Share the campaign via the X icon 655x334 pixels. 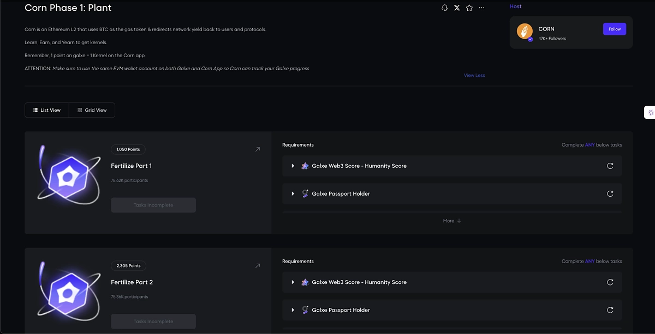tap(457, 8)
